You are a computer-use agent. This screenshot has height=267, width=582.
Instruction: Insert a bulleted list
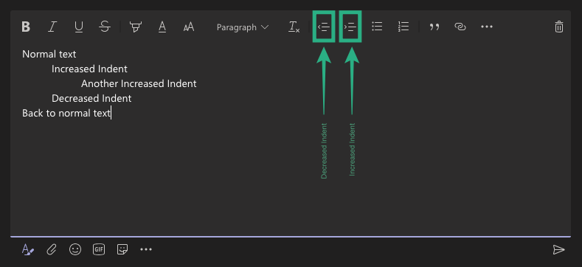click(x=377, y=27)
